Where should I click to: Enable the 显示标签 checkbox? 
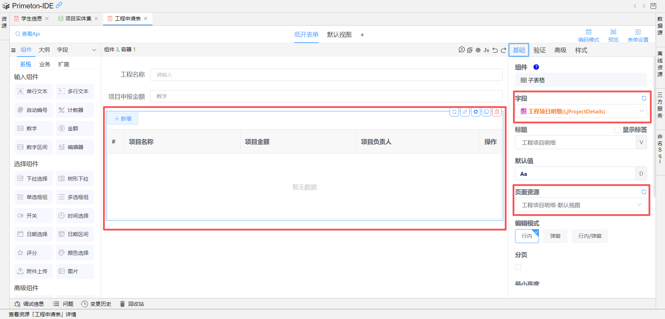click(618, 130)
